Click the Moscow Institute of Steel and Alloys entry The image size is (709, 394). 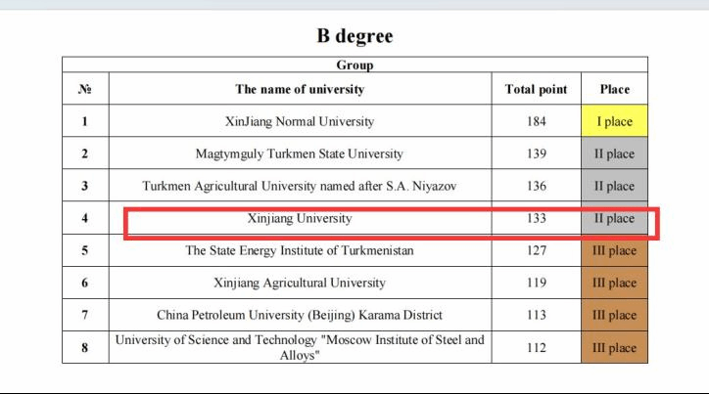pos(300,347)
